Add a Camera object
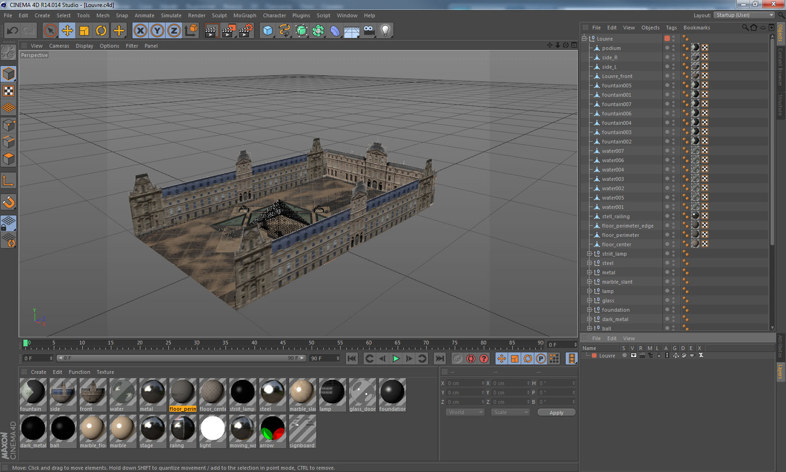 click(369, 31)
